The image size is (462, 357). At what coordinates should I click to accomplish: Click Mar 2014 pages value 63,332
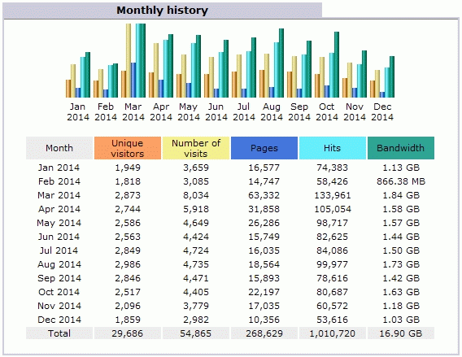[x=264, y=195]
